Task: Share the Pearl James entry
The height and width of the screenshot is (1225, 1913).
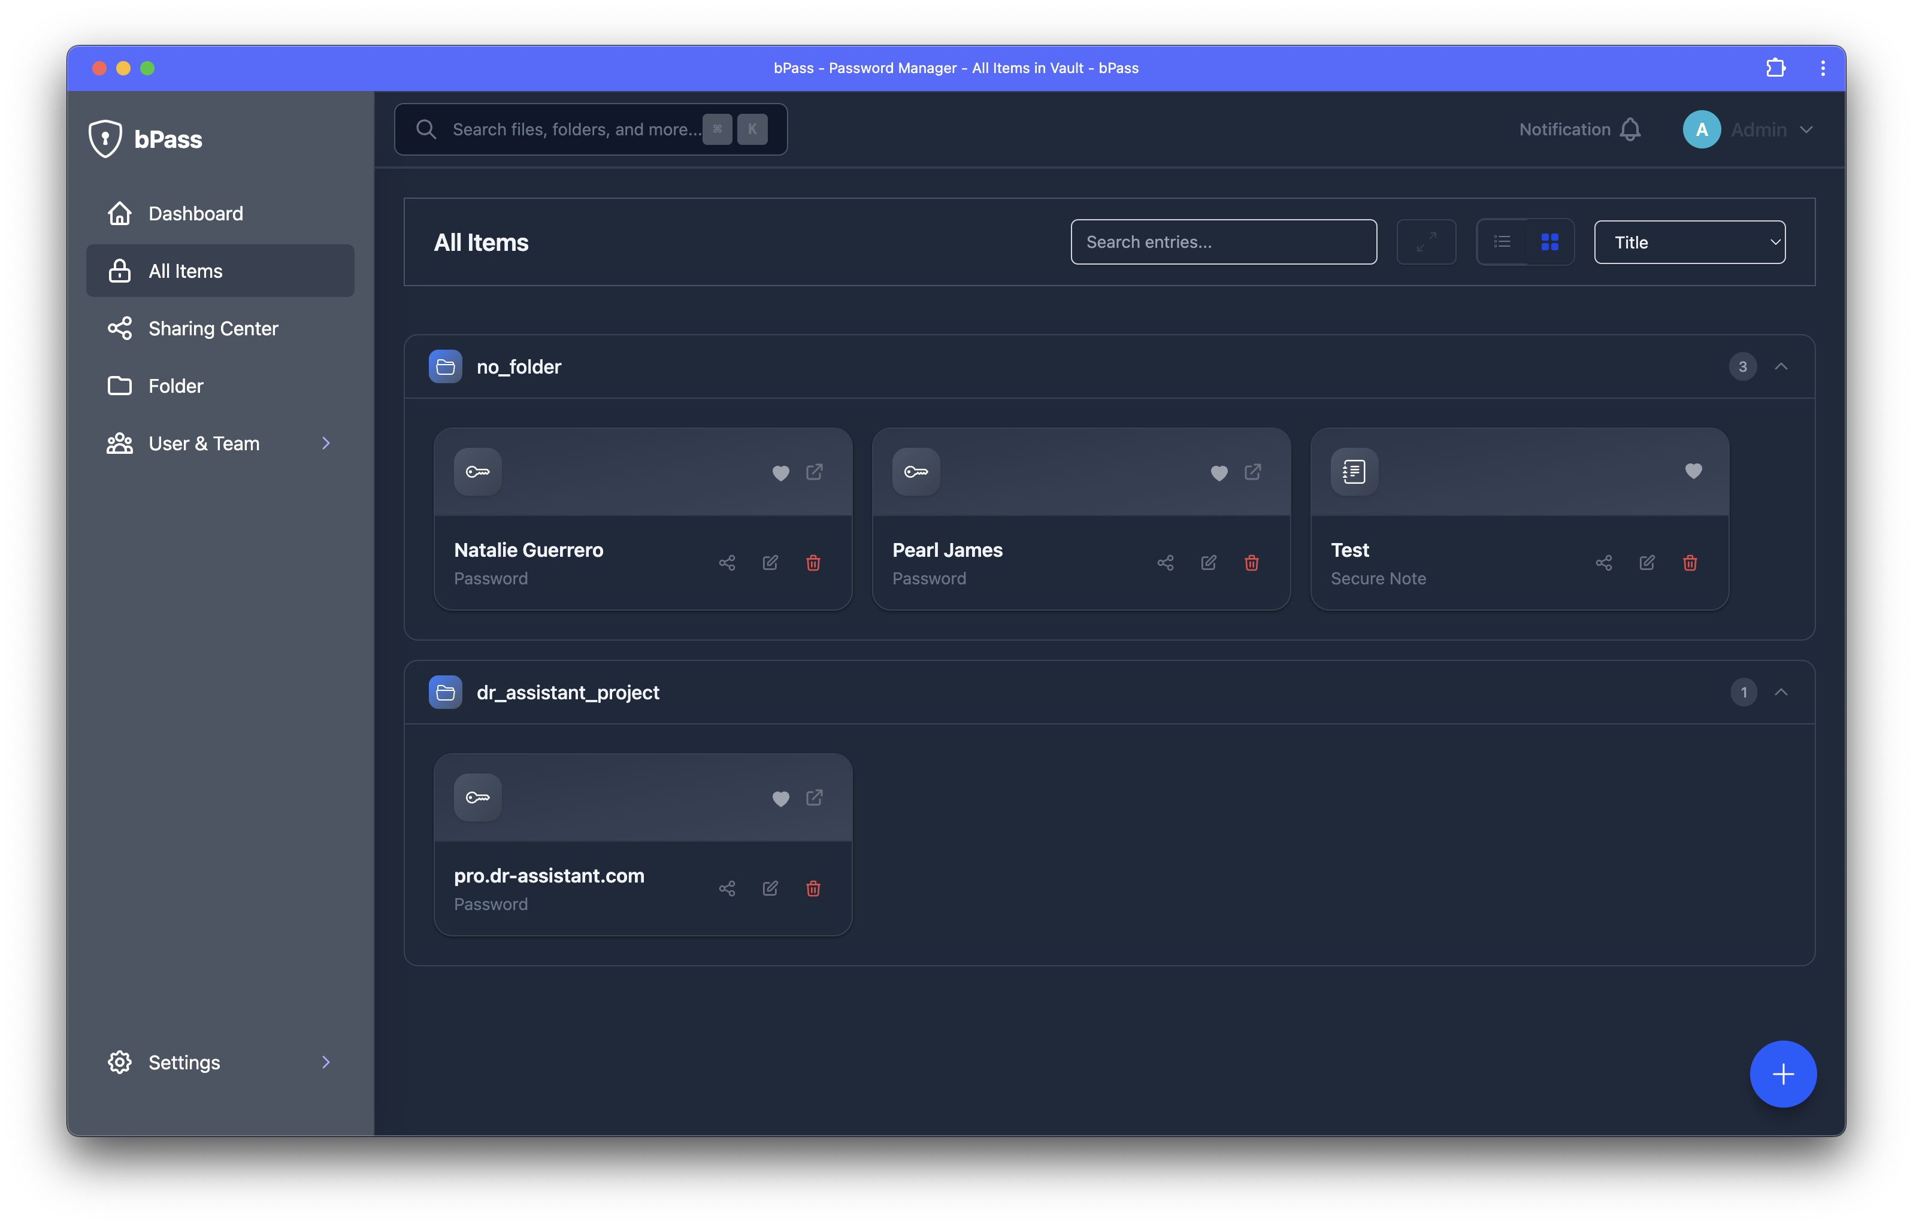Action: coord(1165,563)
